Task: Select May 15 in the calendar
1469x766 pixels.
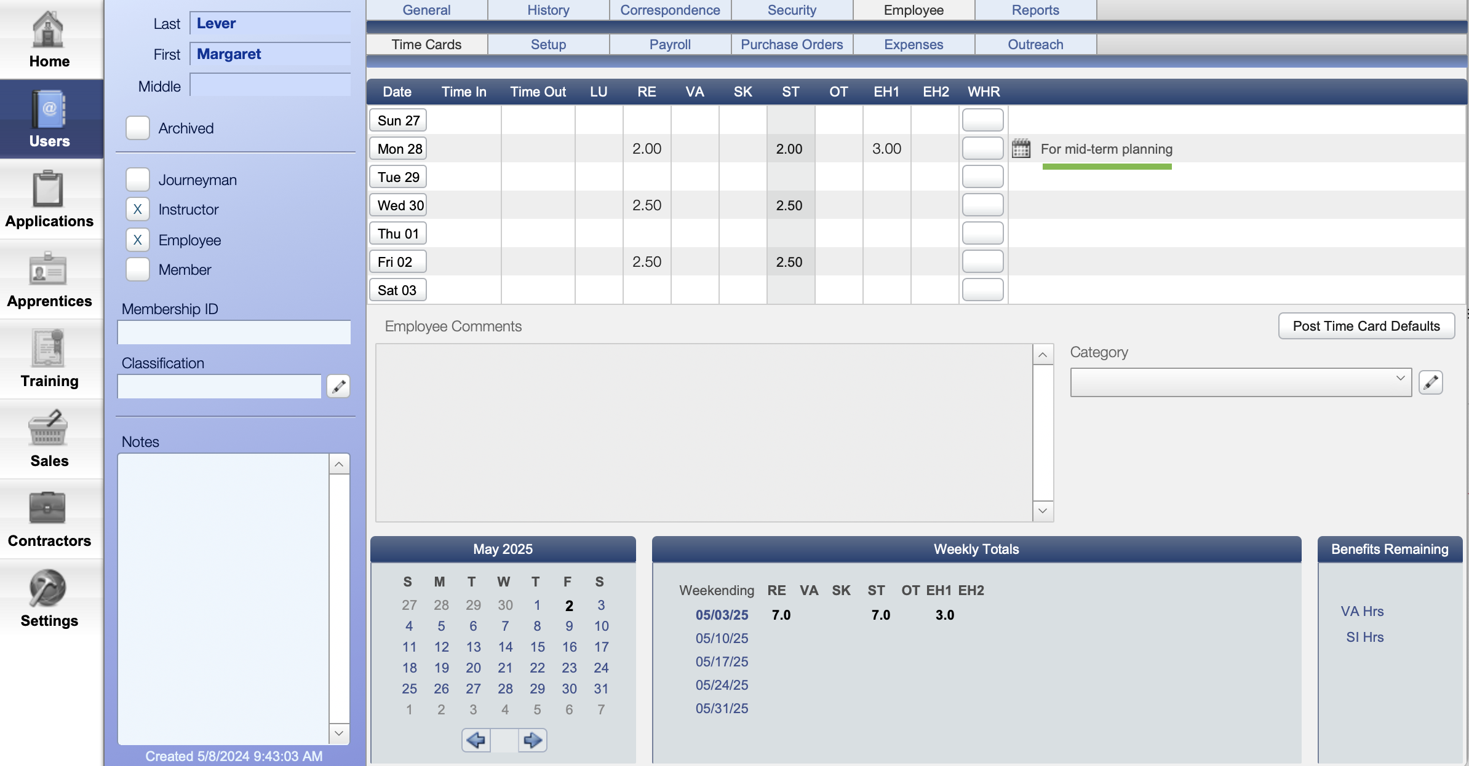Action: 537,647
